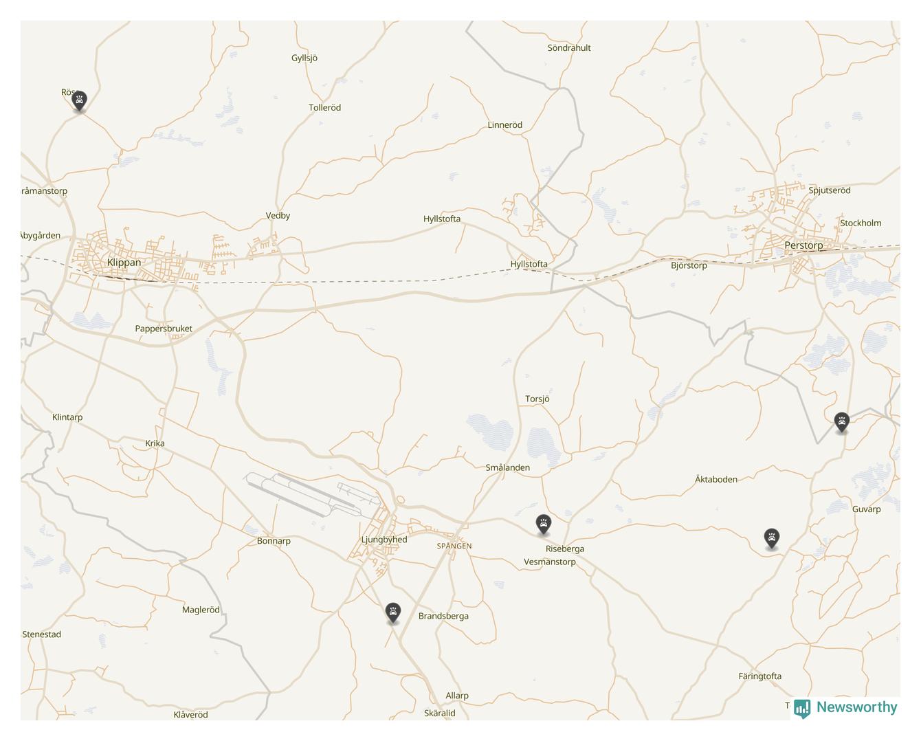Open the car marker next to Riseberga
The image size is (921, 741).
tap(544, 525)
